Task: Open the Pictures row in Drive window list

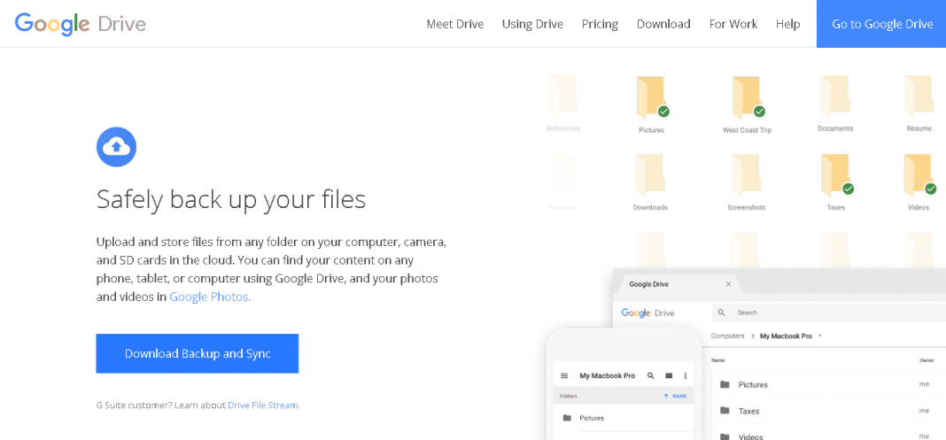Action: 828,384
